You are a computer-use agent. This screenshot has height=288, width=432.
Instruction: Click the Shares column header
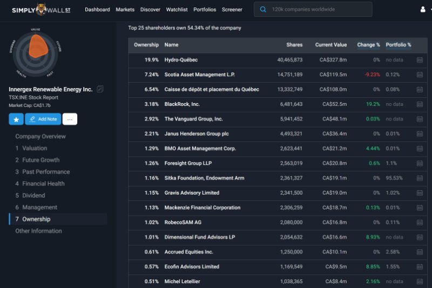click(x=294, y=45)
